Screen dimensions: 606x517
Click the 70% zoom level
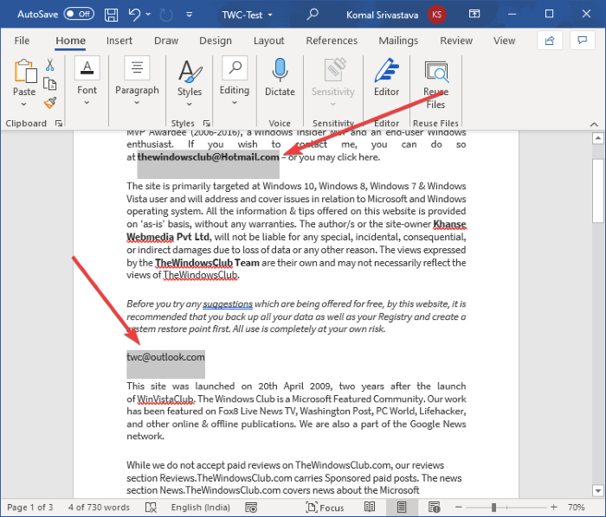point(577,507)
